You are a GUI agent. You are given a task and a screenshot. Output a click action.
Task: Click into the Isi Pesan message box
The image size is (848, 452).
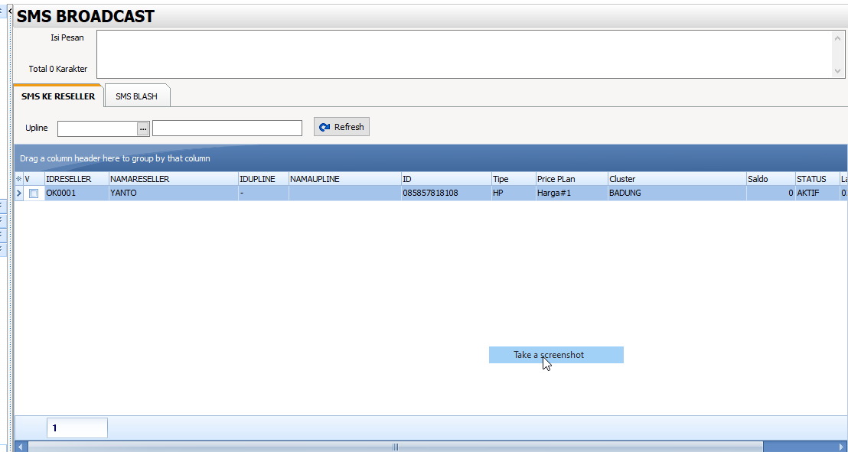(463, 54)
